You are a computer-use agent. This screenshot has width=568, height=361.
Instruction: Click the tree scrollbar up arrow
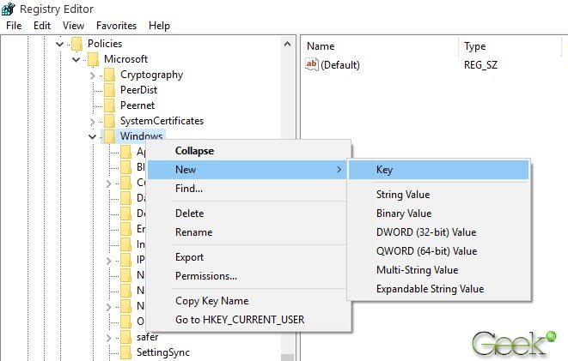click(288, 44)
